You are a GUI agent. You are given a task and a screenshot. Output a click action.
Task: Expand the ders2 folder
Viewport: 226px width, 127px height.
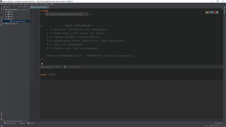pyautogui.click(x=6, y=14)
